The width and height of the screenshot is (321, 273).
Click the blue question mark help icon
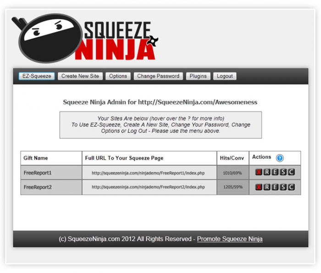(280, 158)
